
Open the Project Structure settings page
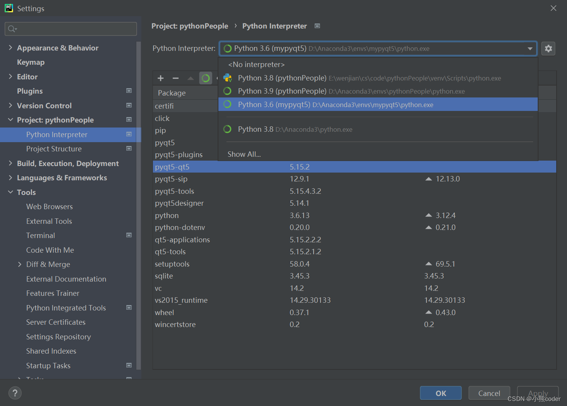(54, 149)
